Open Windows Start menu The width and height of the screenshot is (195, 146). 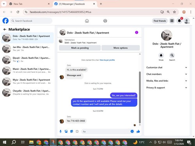click(4, 142)
